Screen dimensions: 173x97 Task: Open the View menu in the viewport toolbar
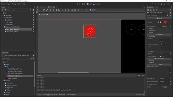(x=86, y=10)
